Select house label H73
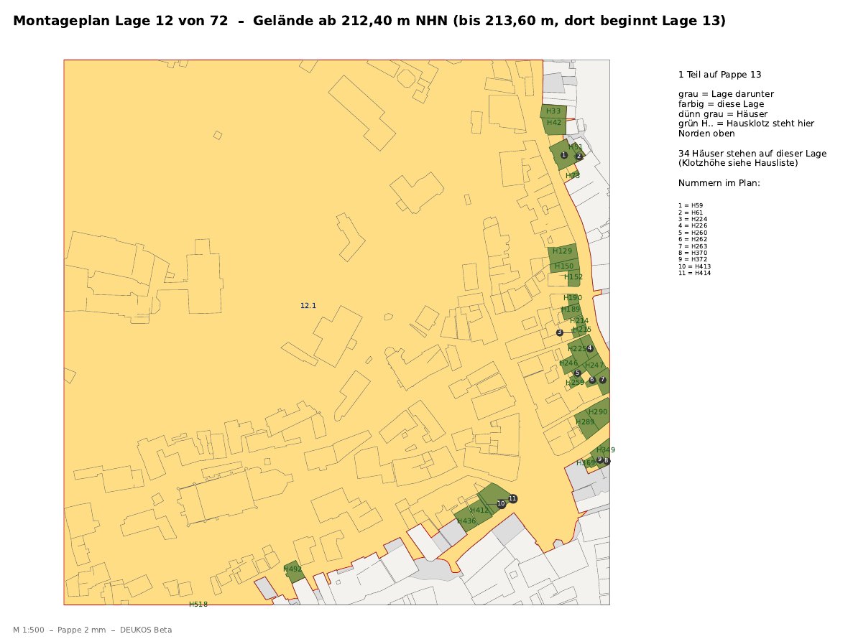Image resolution: width=848 pixels, height=639 pixels. [x=573, y=176]
